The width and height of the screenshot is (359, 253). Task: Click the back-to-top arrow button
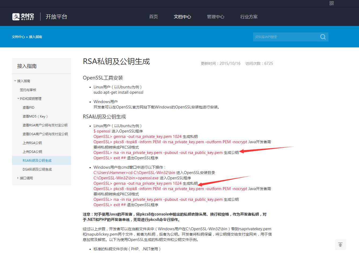tap(340, 245)
